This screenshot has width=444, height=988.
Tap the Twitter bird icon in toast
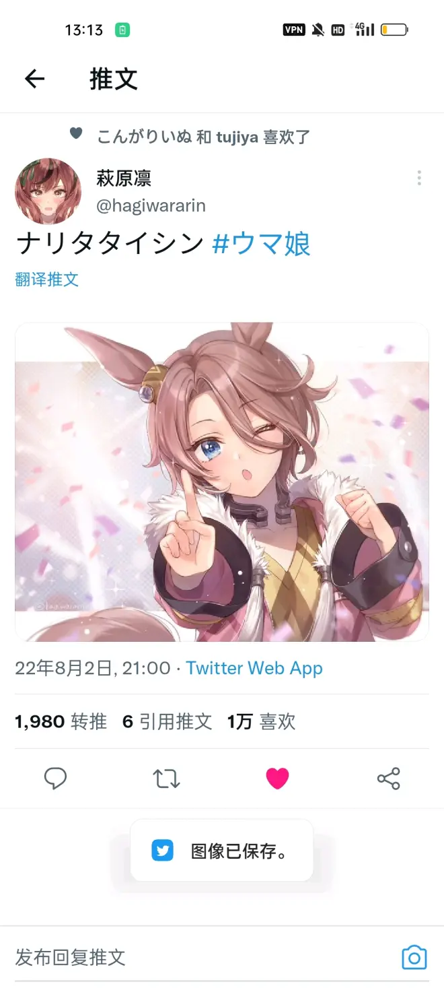(x=162, y=851)
